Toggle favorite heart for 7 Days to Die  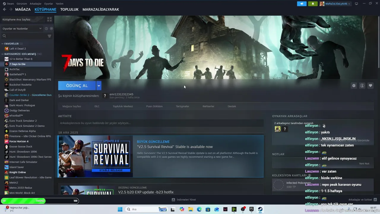[370, 86]
